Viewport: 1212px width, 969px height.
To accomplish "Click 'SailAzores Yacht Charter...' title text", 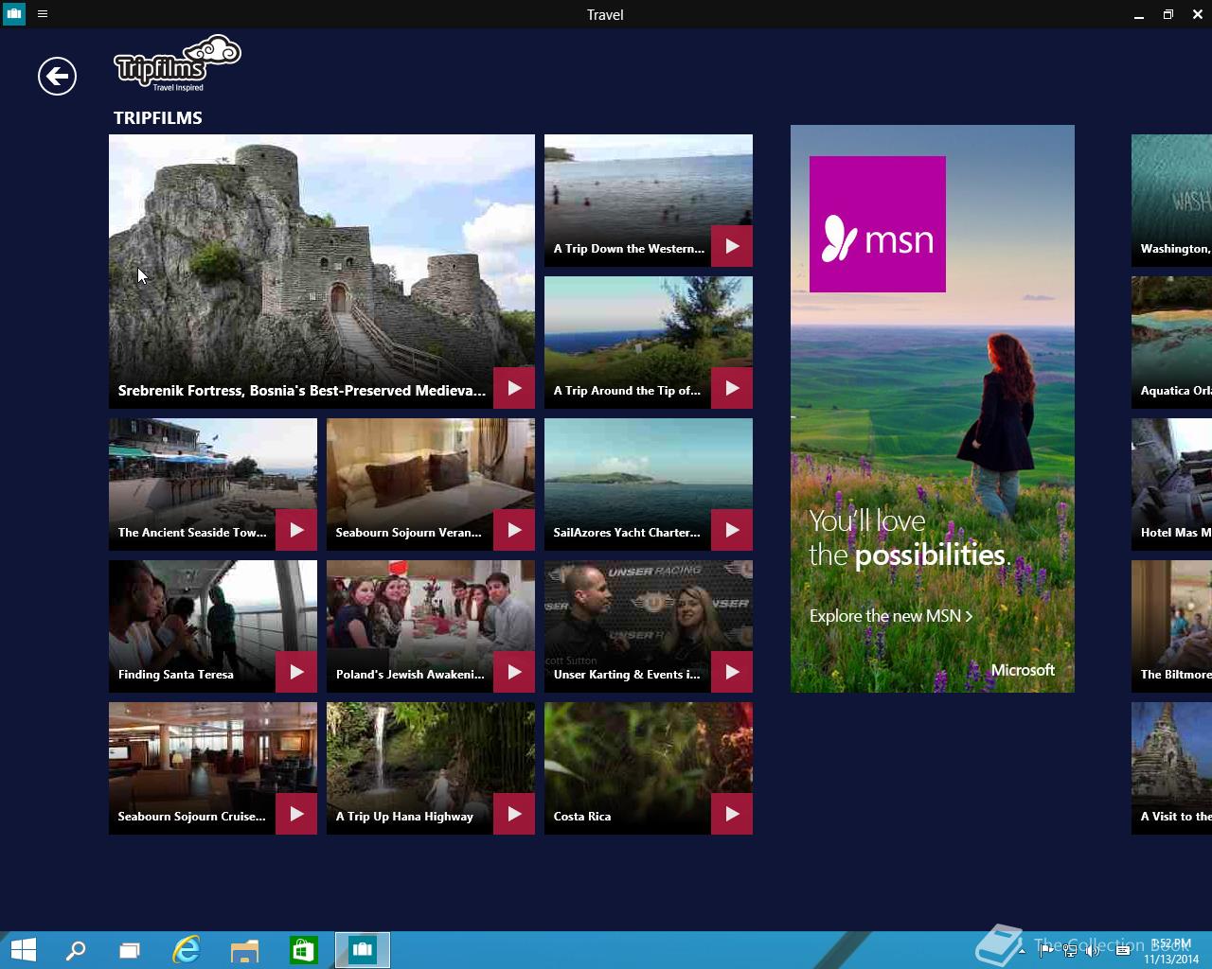I will click(x=627, y=533).
